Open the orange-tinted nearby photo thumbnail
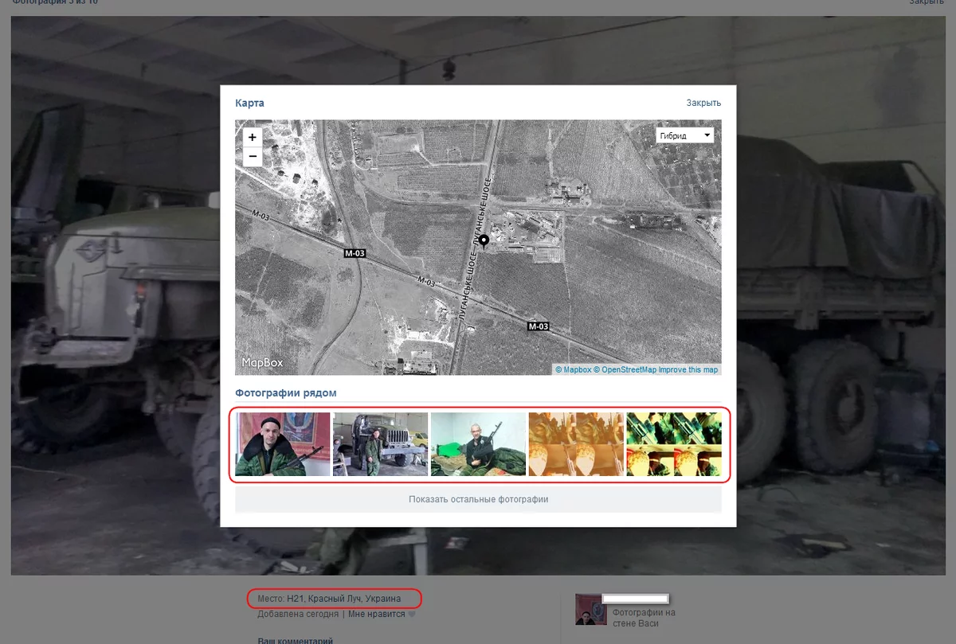This screenshot has width=956, height=644. [576, 444]
